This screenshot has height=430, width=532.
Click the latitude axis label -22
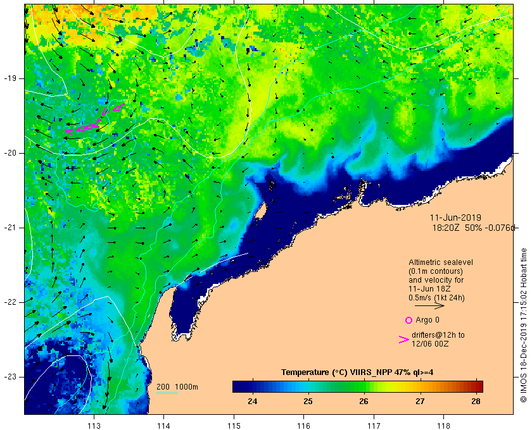[10, 302]
